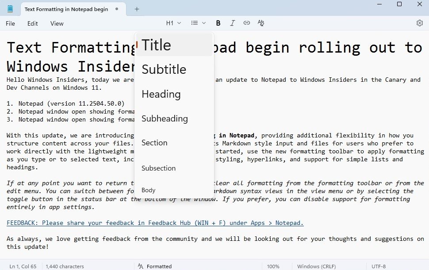429x270 pixels.
Task: Change the UTF-8 encoding setting
Action: click(379, 266)
